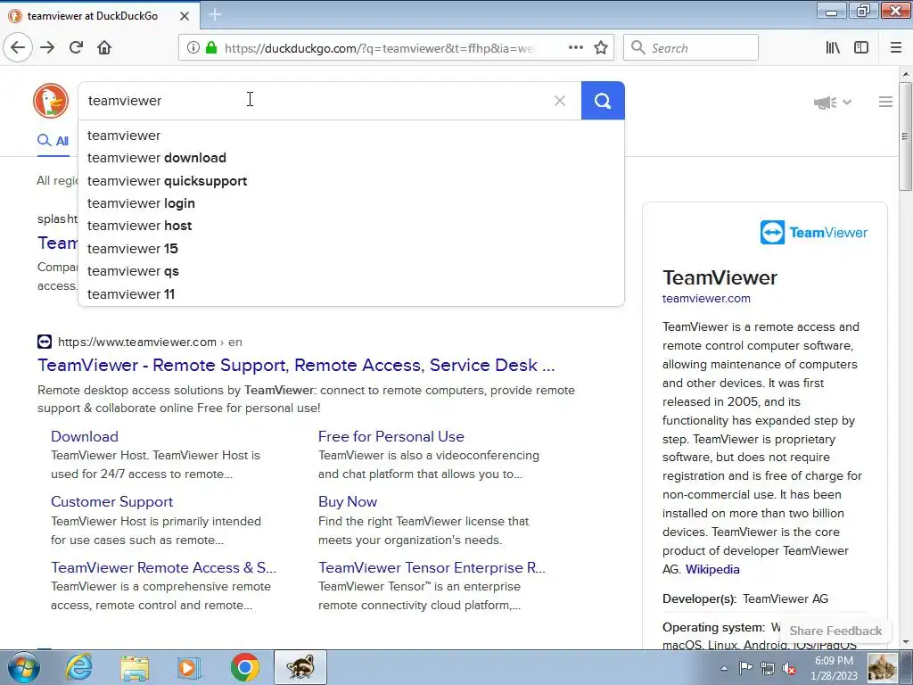The image size is (913, 685).
Task: Open the taskbar clock showing 6:09 PM
Action: [834, 668]
